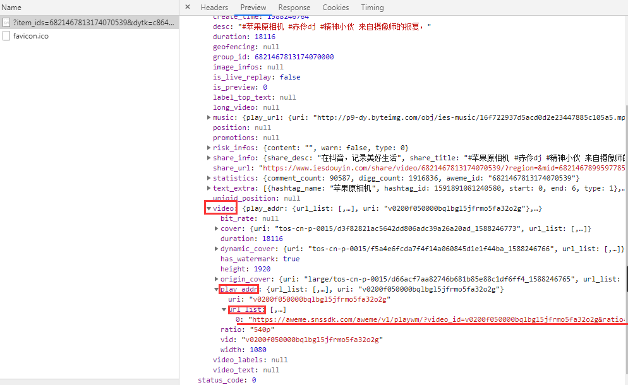Select the vid property value
This screenshot has height=385, width=628.
(312, 340)
